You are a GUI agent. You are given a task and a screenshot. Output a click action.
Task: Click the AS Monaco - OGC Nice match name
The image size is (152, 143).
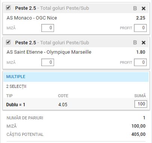click(x=32, y=18)
